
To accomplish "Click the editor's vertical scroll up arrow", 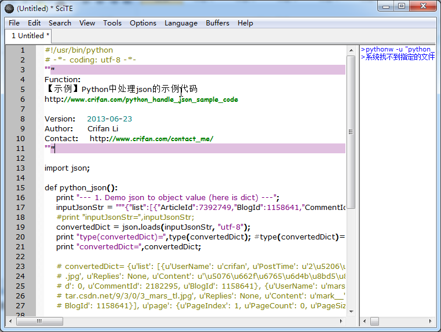I will coord(351,50).
